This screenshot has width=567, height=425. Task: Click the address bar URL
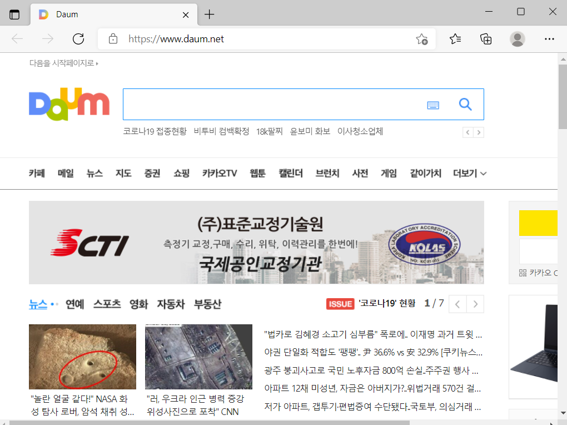(176, 39)
